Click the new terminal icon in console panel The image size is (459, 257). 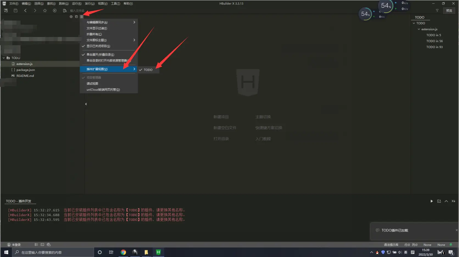439,201
